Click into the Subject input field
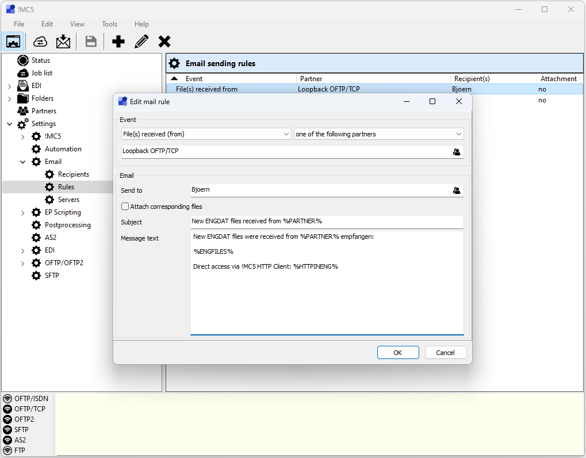 pos(327,222)
